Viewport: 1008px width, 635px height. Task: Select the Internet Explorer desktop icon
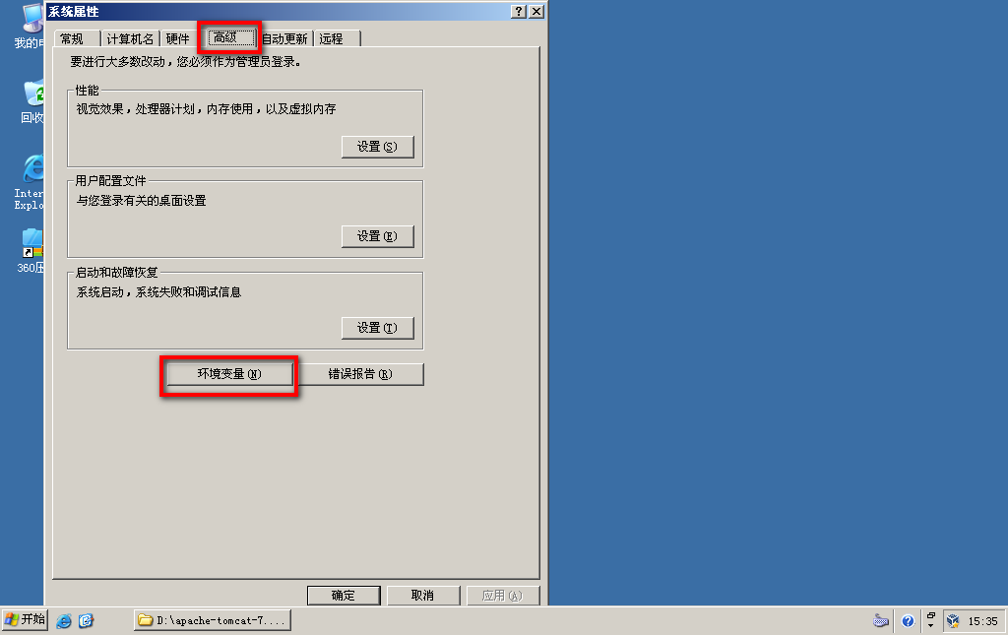(x=31, y=181)
